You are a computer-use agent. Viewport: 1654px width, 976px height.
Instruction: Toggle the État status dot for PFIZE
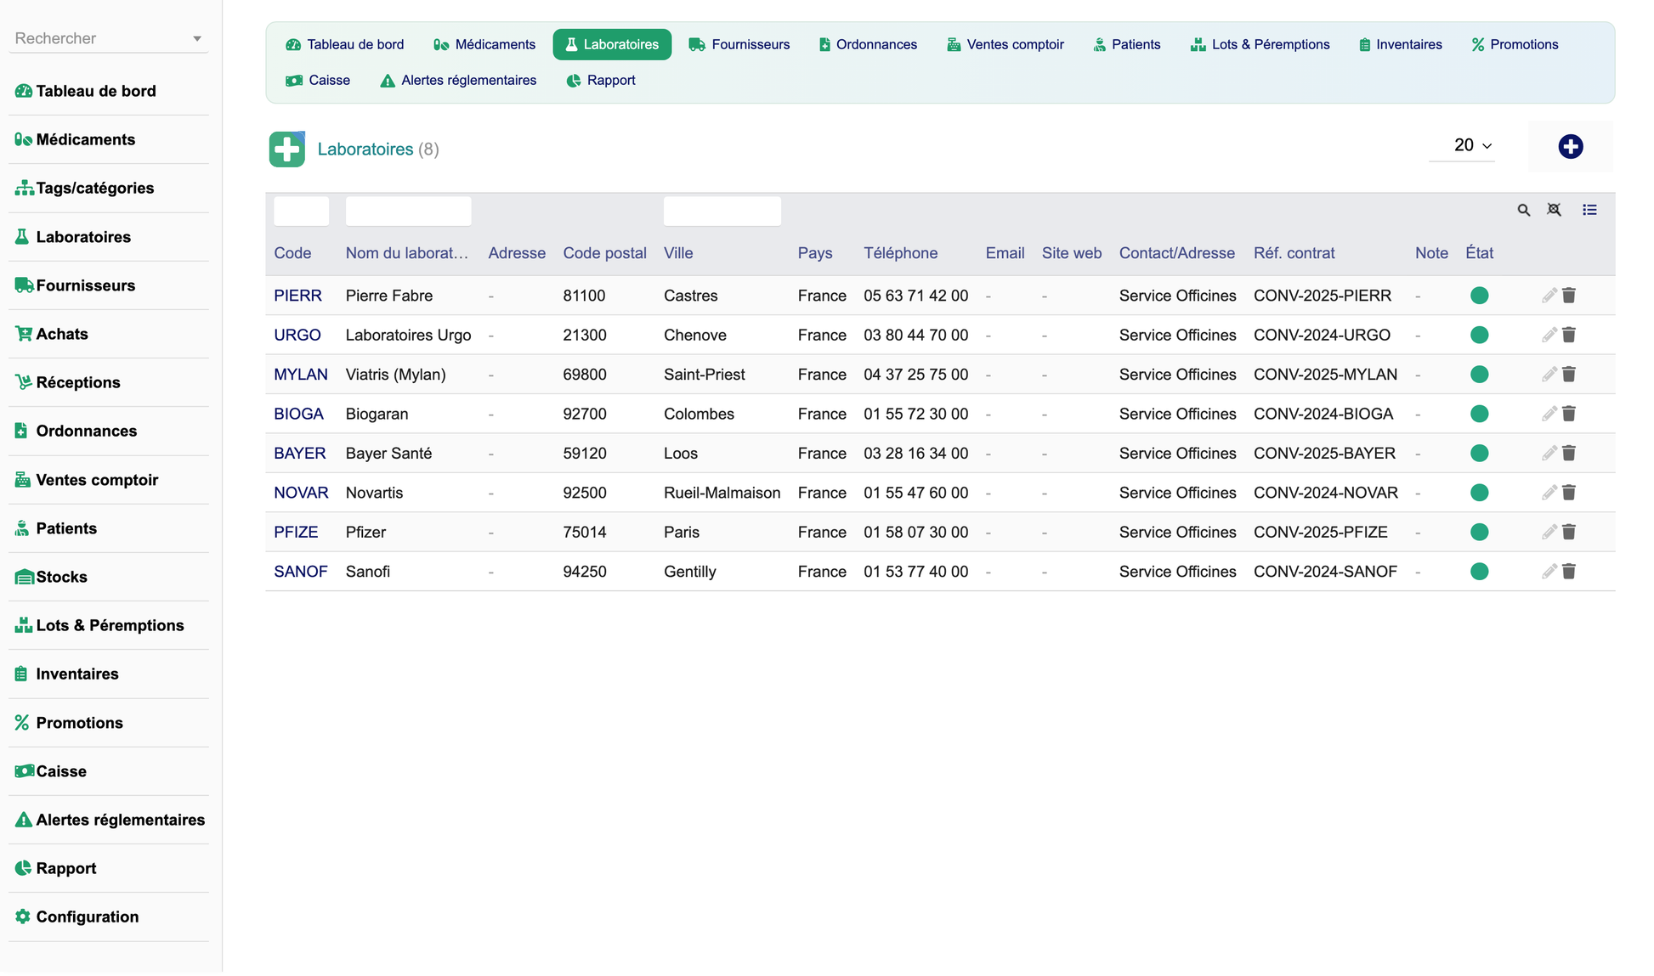1479,533
